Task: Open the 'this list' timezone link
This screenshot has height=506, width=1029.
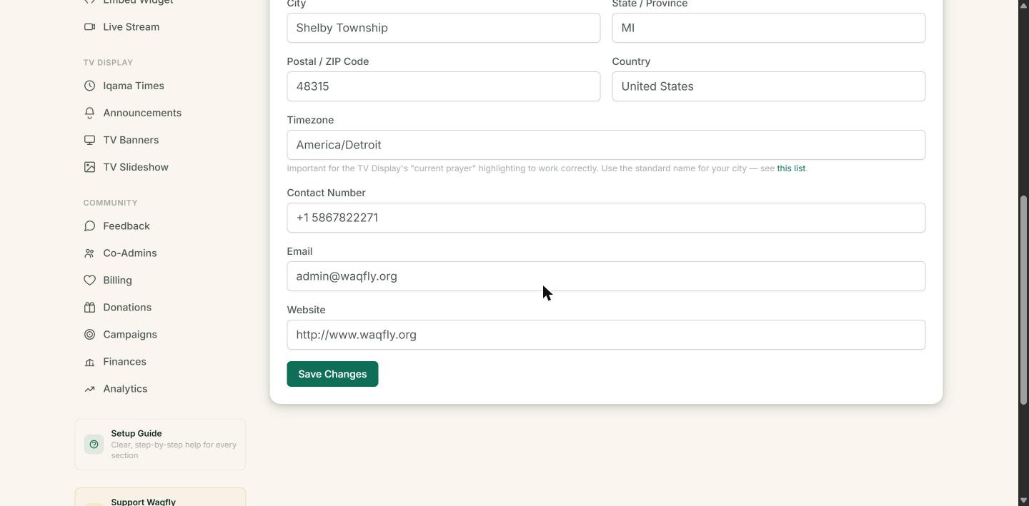Action: (791, 168)
